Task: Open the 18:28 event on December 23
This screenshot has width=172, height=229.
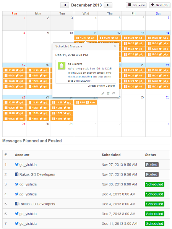Action: (38, 119)
